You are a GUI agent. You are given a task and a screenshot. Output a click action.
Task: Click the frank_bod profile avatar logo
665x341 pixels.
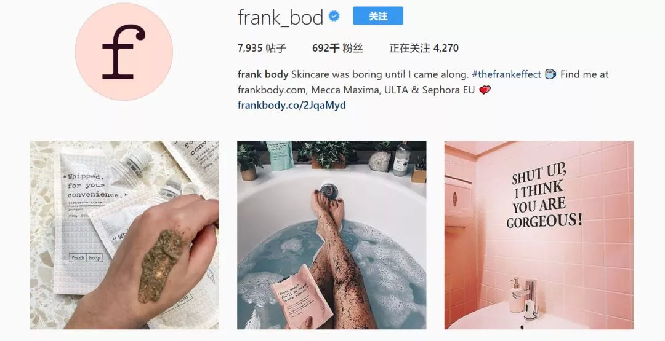click(x=124, y=52)
